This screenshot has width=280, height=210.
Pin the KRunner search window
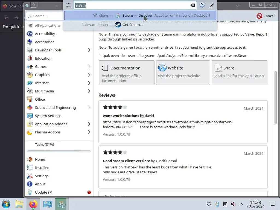tap(212, 5)
